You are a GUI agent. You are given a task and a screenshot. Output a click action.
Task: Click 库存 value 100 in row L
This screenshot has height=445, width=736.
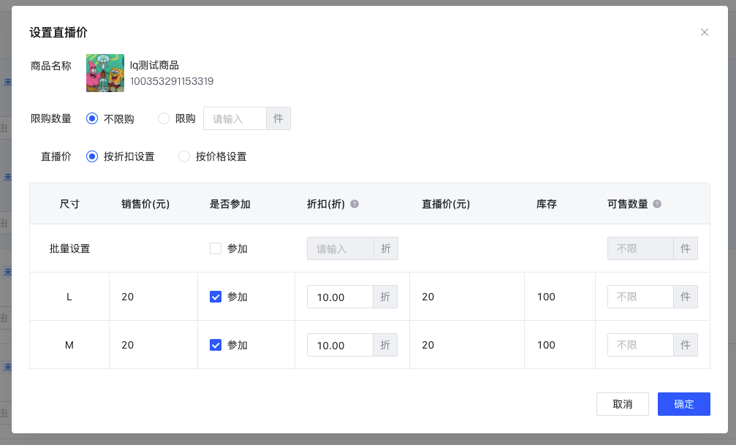[547, 297]
